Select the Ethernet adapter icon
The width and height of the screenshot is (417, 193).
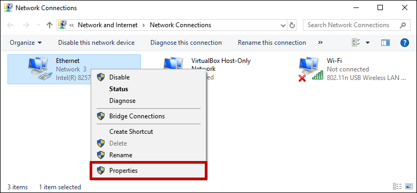coord(39,69)
